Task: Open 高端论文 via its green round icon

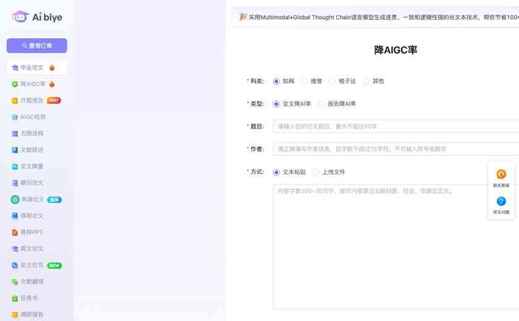Action: tap(15, 199)
